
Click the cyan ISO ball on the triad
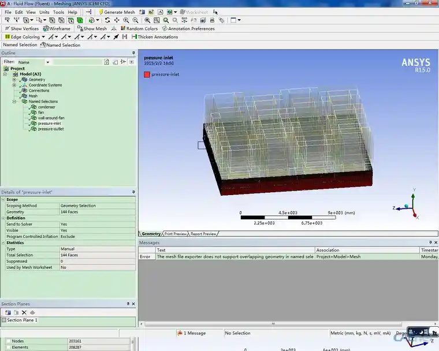406,206
